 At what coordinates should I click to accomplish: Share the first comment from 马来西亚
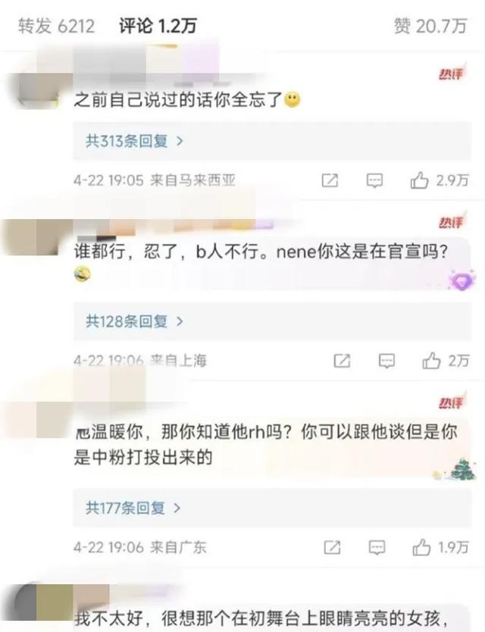click(x=330, y=180)
